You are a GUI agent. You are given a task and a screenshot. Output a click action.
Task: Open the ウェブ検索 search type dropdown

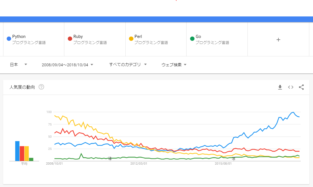pos(174,65)
